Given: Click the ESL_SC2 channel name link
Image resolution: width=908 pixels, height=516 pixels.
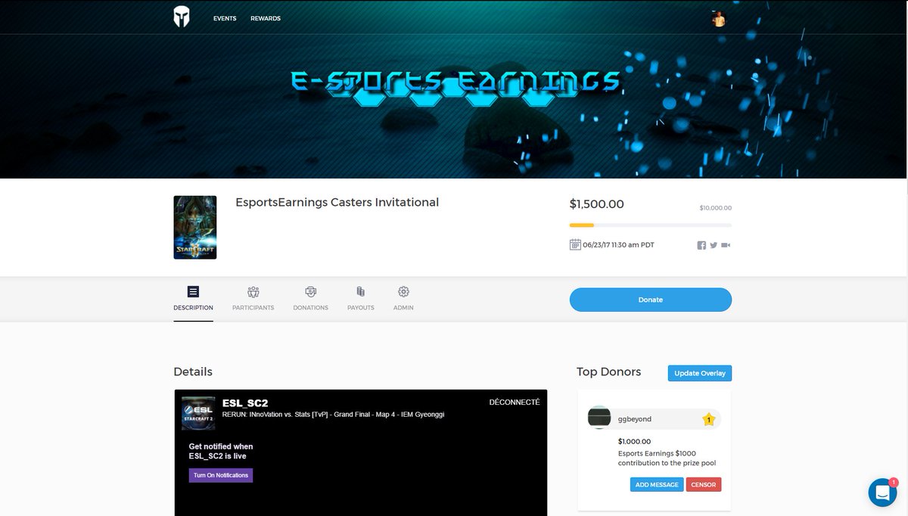Looking at the screenshot, I should pos(245,403).
